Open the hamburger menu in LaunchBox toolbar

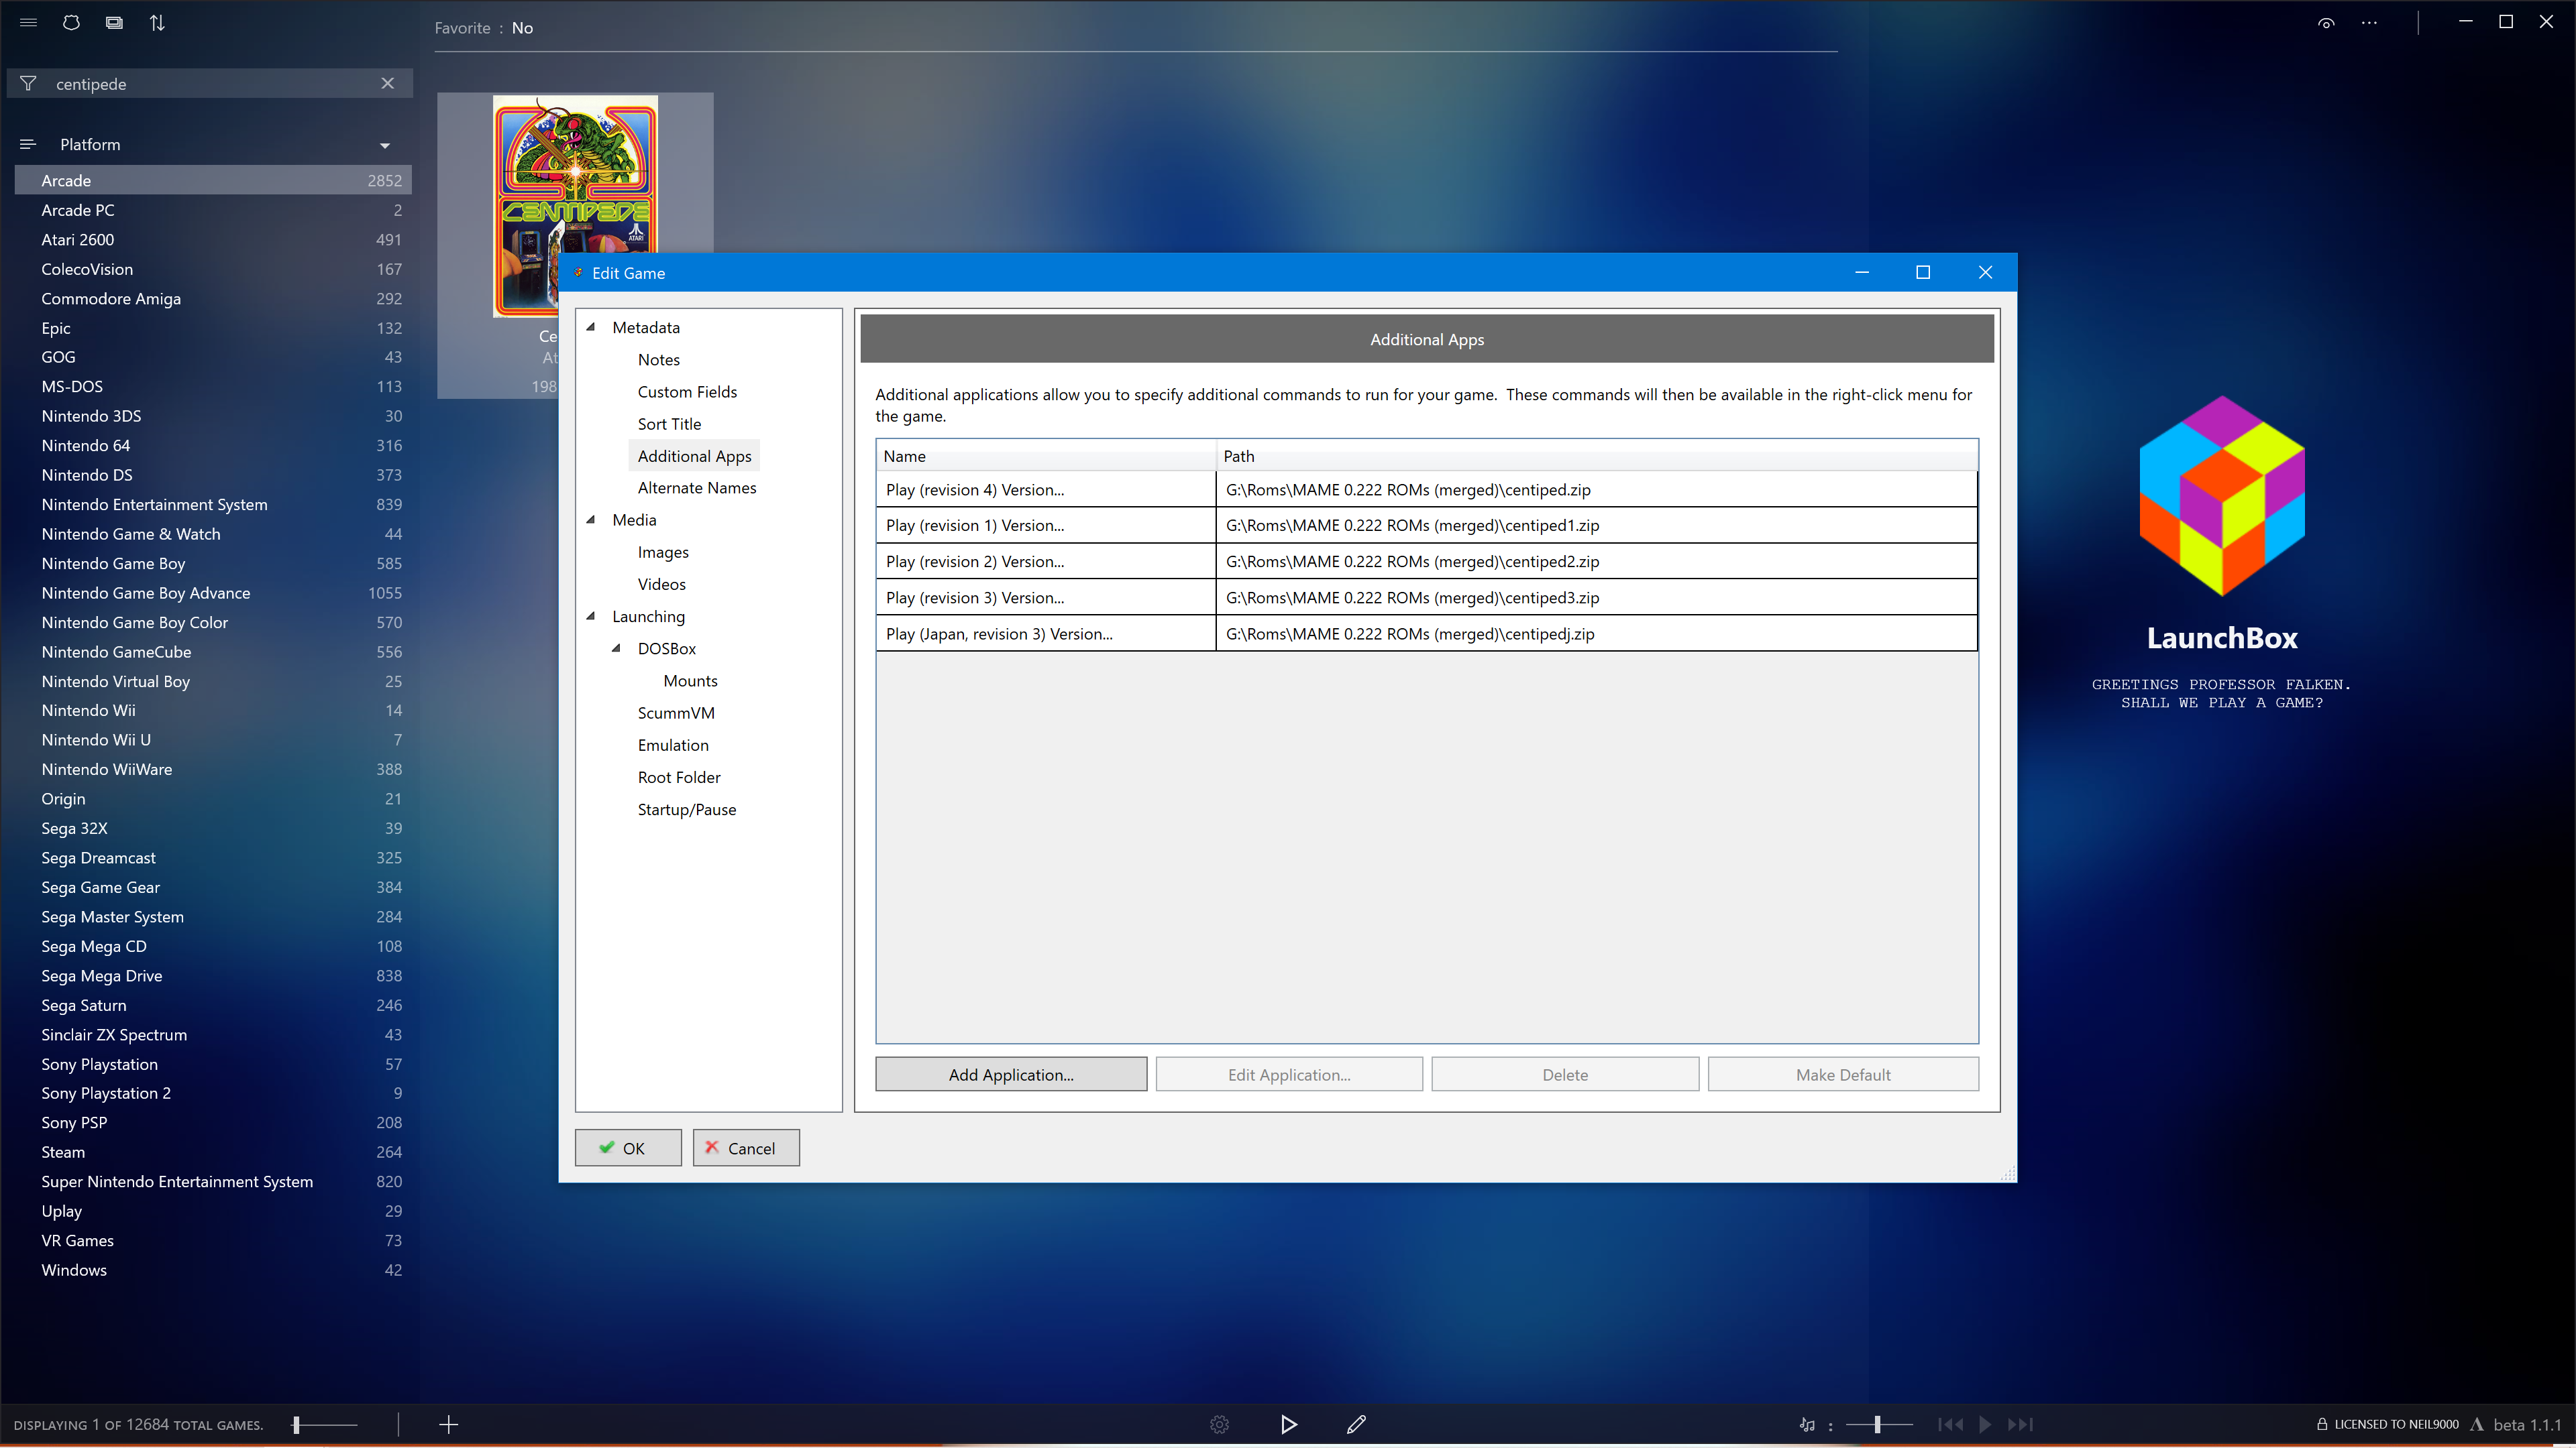(28, 22)
